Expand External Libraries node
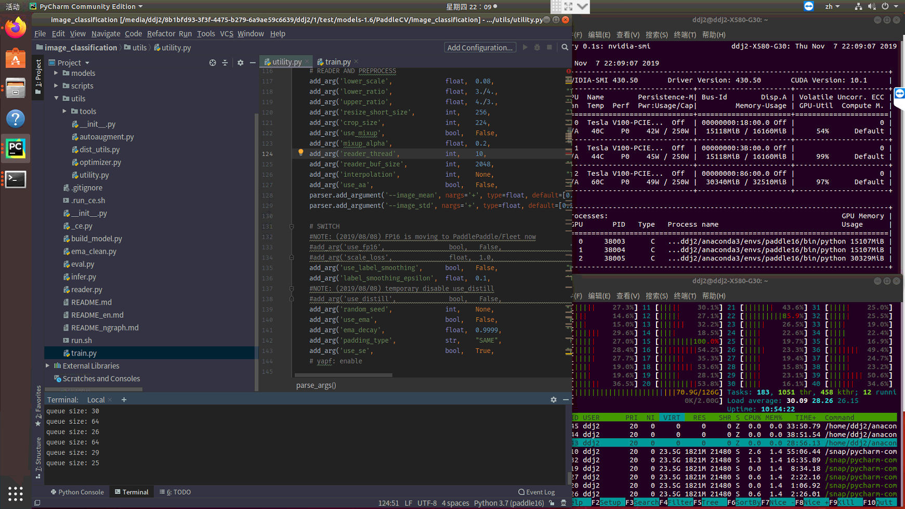905x509 pixels. (x=48, y=366)
